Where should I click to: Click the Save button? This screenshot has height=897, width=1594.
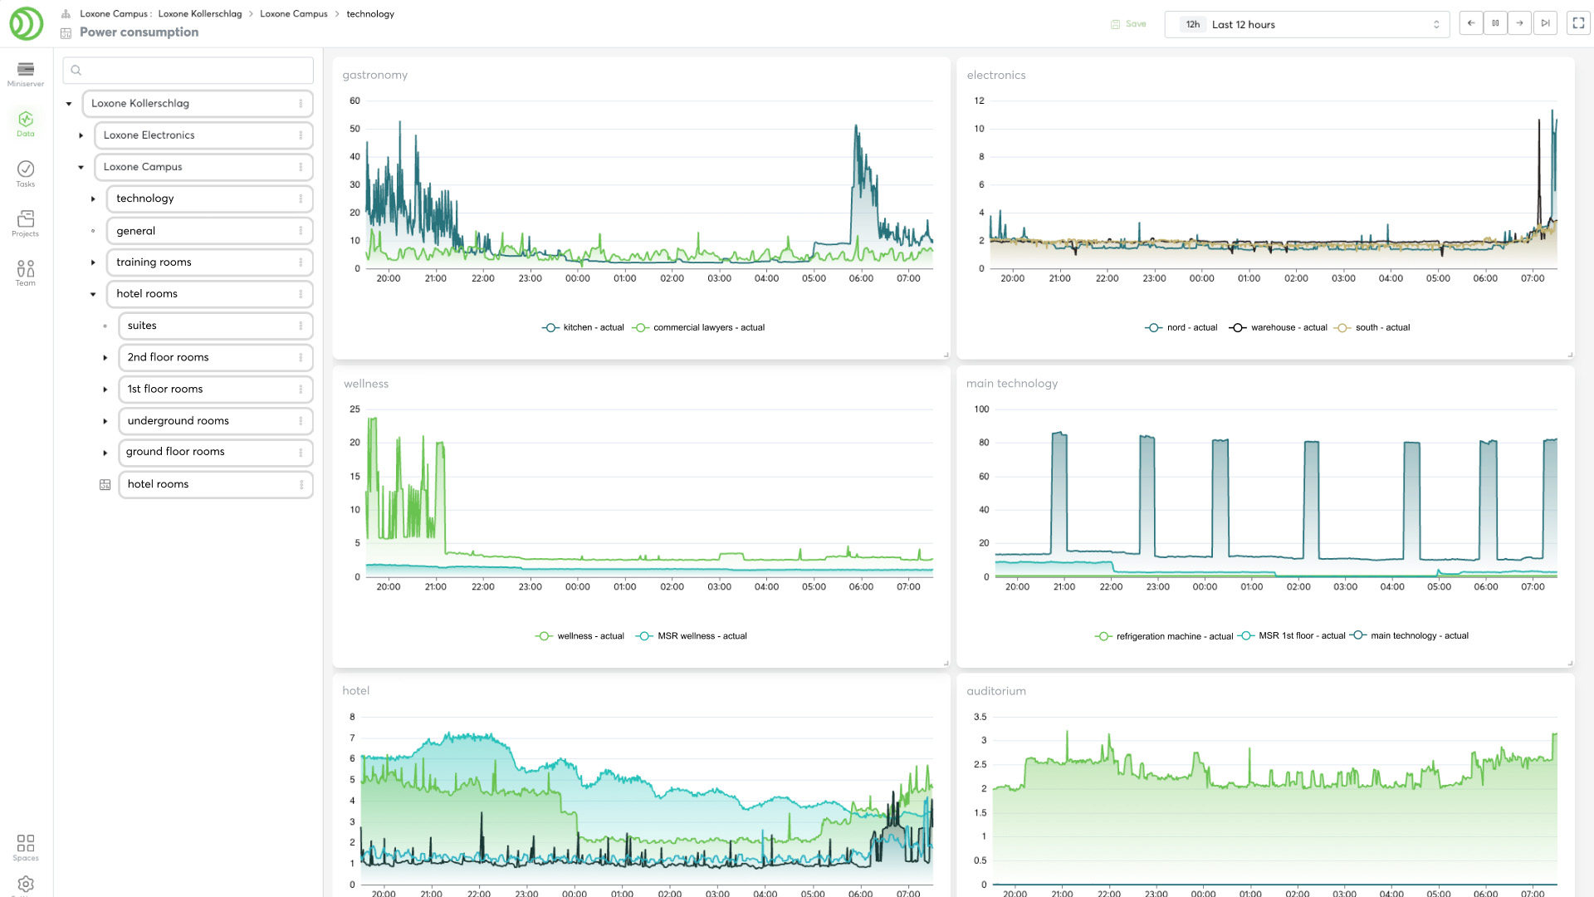pyautogui.click(x=1128, y=24)
